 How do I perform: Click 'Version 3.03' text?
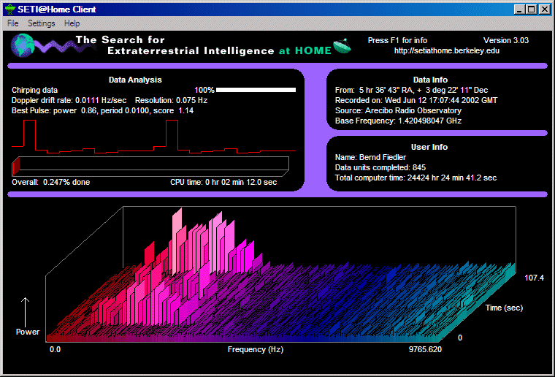(506, 40)
